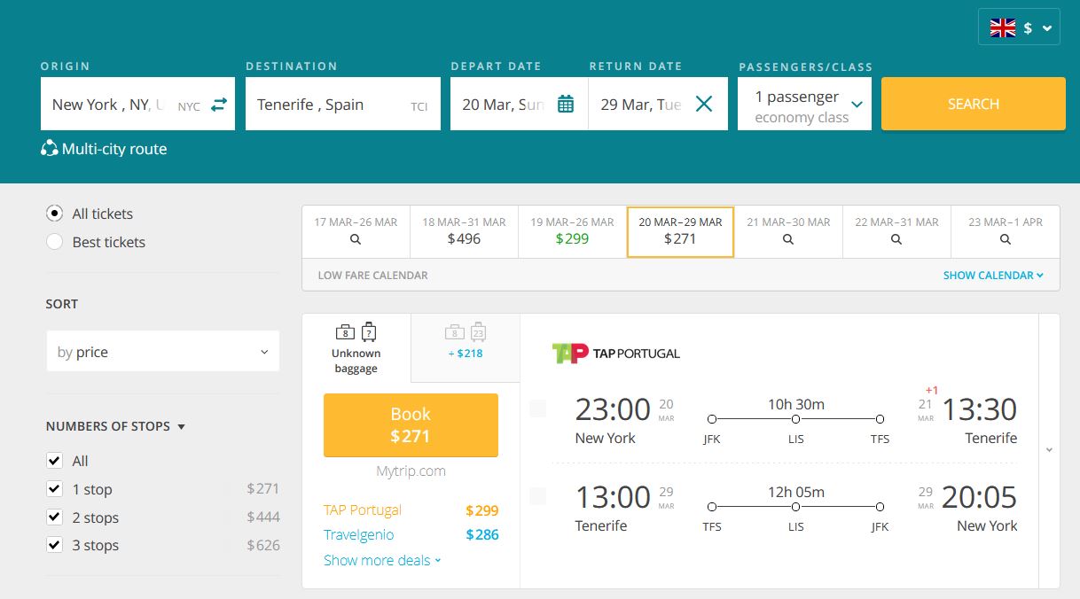Image resolution: width=1080 pixels, height=599 pixels.
Task: Select the unknown baggage tab
Action: pyautogui.click(x=356, y=348)
